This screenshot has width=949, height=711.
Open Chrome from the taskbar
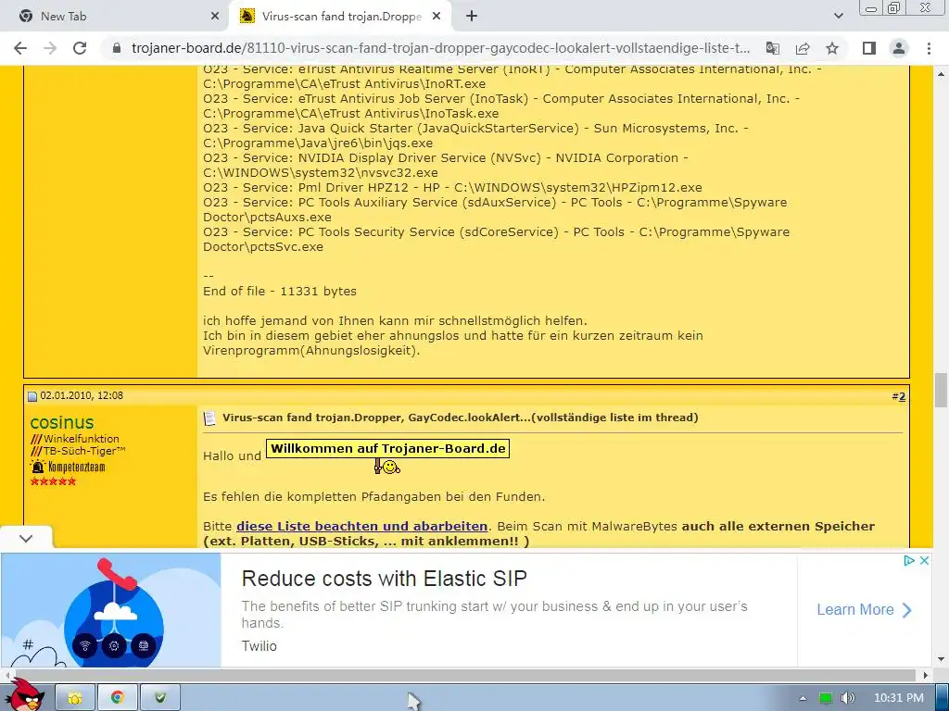(118, 698)
